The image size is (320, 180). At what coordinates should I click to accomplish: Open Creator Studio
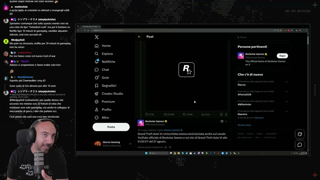pos(109,93)
